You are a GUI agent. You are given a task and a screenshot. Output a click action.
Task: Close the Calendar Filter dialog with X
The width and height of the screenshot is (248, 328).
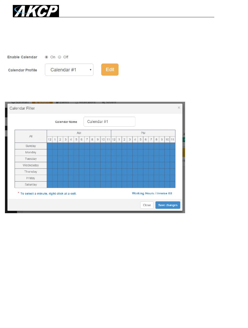tap(179, 108)
